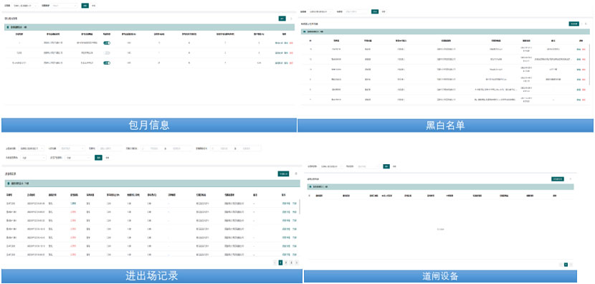Click the rightmost toolbar icon above 黑白名单 table
The image size is (595, 284).
pyautogui.click(x=586, y=24)
